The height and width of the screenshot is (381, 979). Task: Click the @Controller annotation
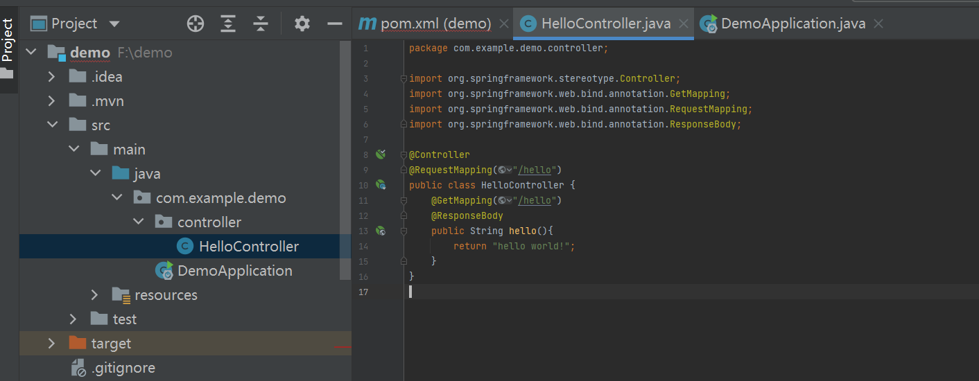[440, 154]
